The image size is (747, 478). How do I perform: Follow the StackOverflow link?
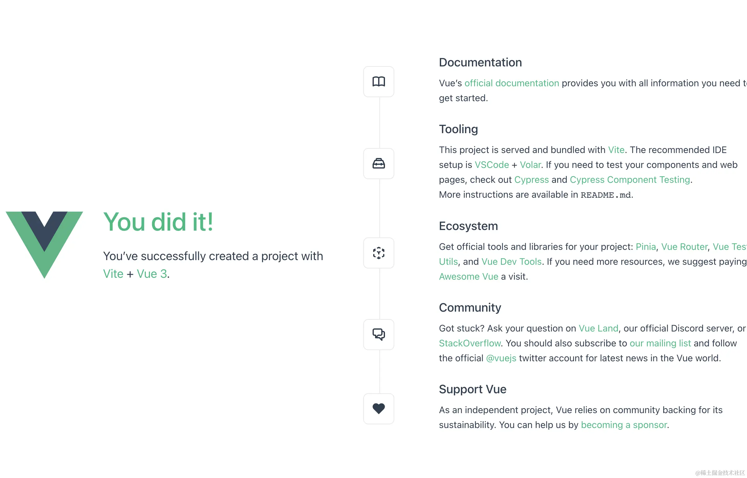pyautogui.click(x=470, y=343)
